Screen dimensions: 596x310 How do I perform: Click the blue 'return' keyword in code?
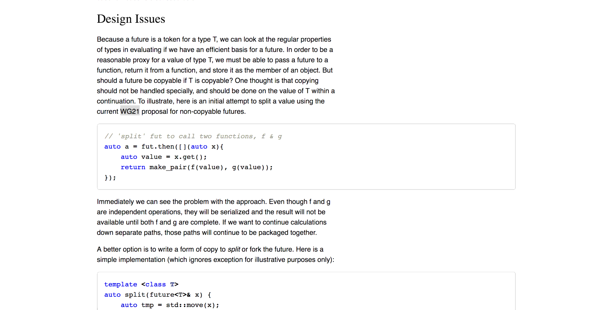click(133, 167)
